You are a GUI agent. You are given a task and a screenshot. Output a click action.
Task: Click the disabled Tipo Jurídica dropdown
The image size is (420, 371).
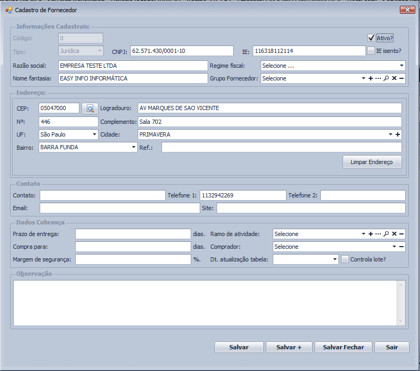(81, 51)
